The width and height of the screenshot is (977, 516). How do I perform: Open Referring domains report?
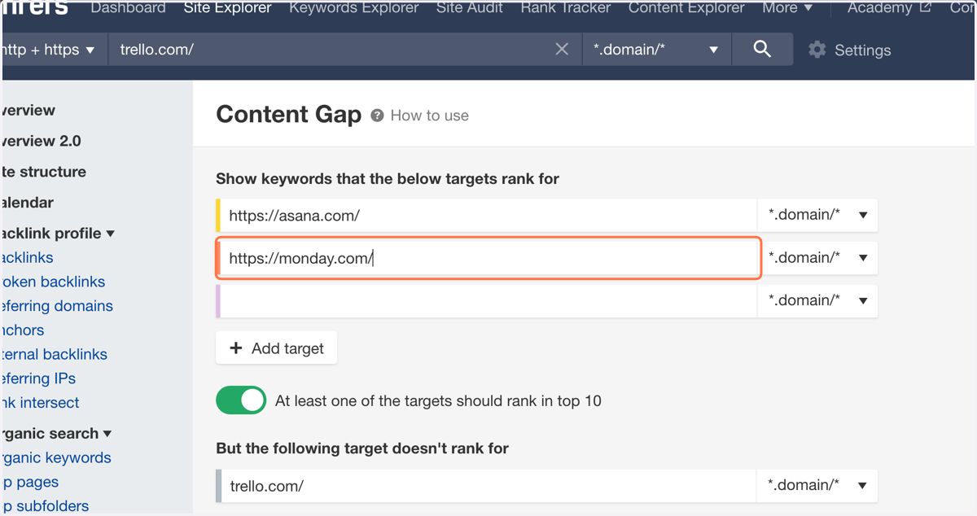[58, 306]
